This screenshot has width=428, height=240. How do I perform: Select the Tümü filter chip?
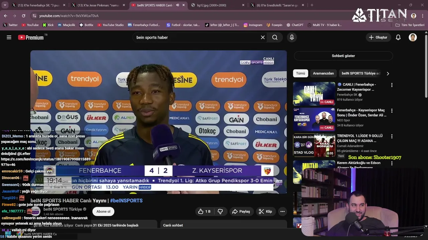300,73
